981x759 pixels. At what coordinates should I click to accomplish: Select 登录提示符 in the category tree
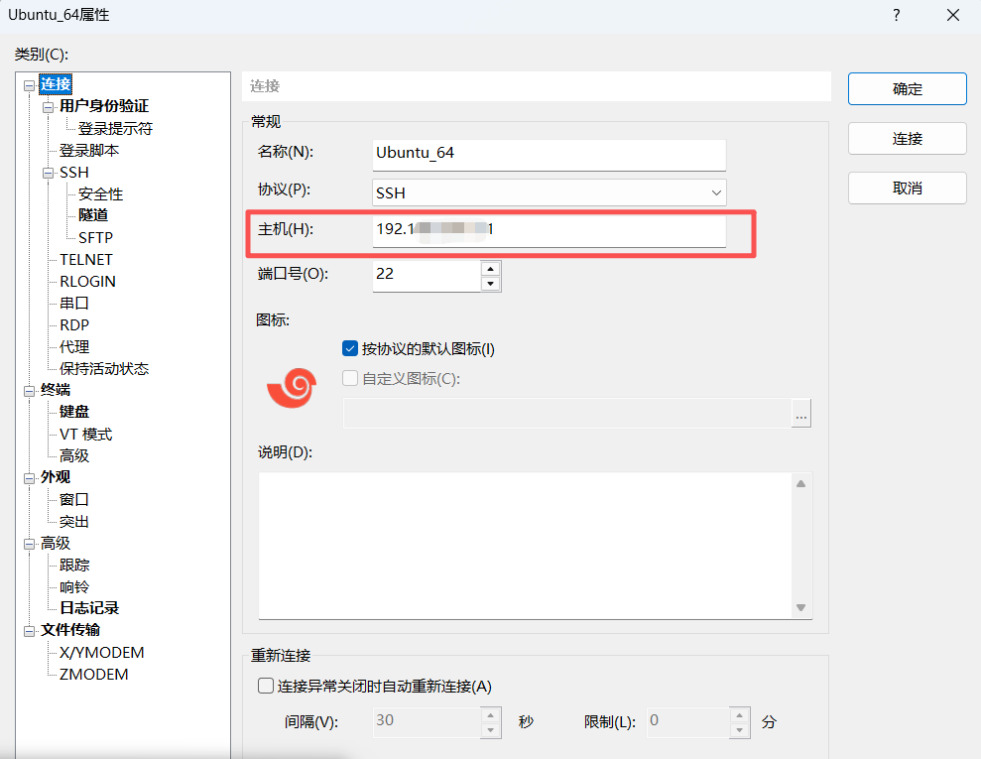(x=115, y=128)
